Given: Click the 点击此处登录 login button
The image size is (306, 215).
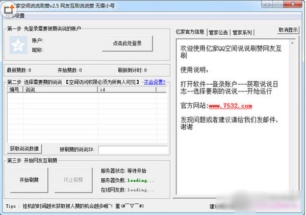Looking at the screenshot, I should click(x=127, y=43).
